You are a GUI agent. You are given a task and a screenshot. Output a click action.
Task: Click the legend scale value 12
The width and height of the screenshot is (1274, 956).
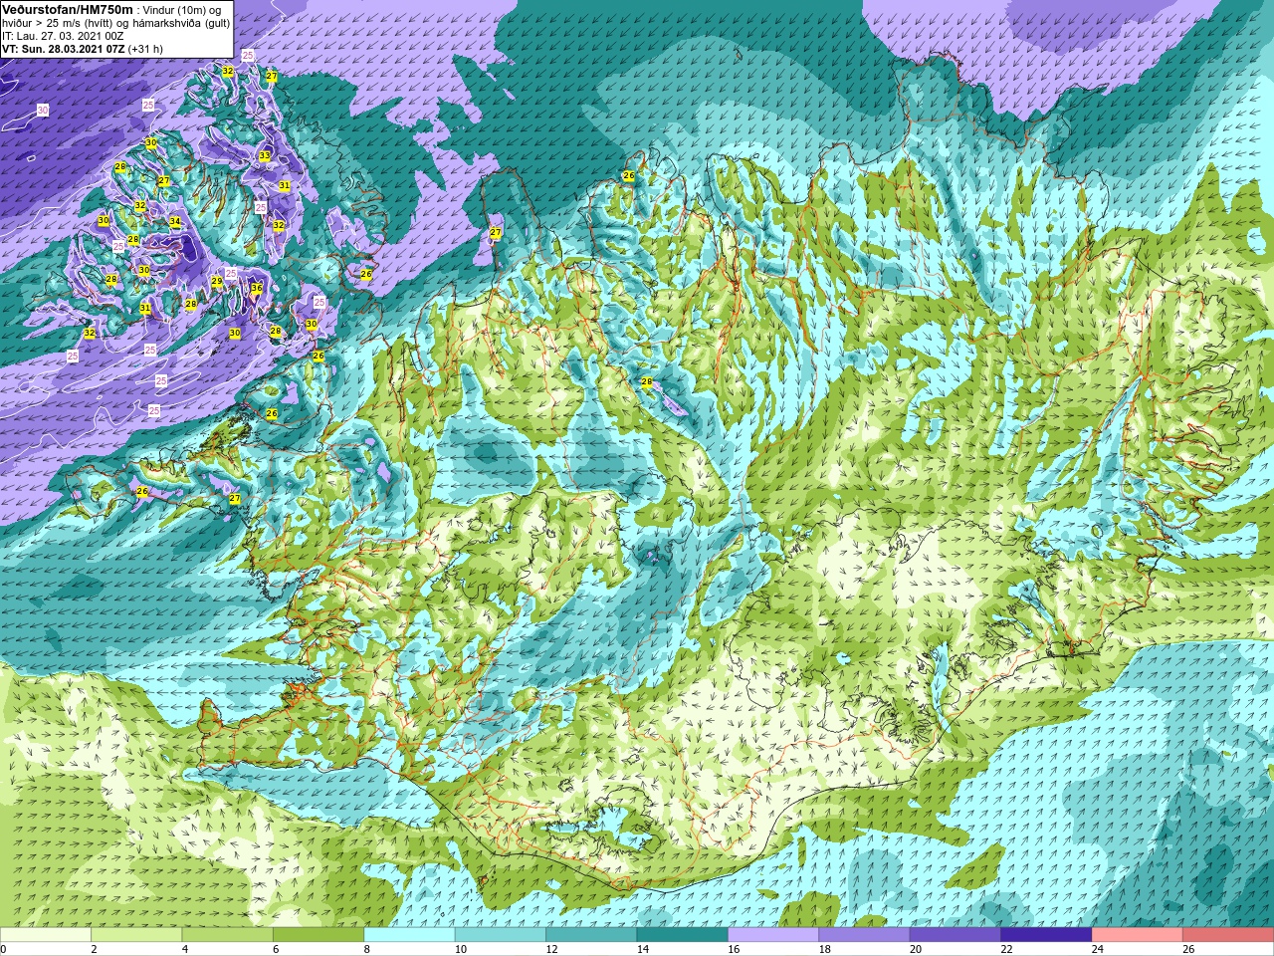(552, 949)
